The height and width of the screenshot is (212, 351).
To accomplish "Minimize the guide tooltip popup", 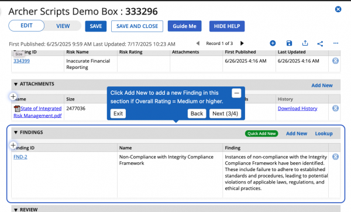I will point(236,93).
